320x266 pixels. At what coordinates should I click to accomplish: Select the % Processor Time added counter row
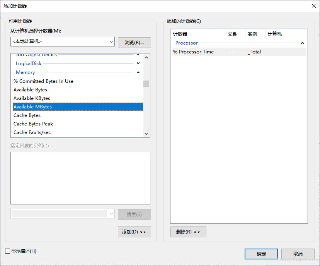pyautogui.click(x=239, y=52)
